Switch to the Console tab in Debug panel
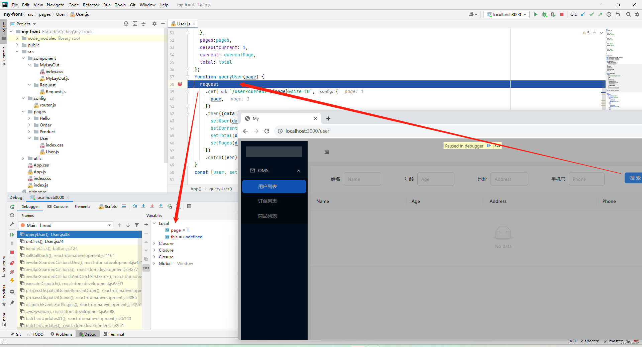 tap(60, 206)
